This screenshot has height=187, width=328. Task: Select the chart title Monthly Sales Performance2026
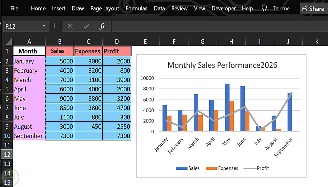tap(222, 65)
